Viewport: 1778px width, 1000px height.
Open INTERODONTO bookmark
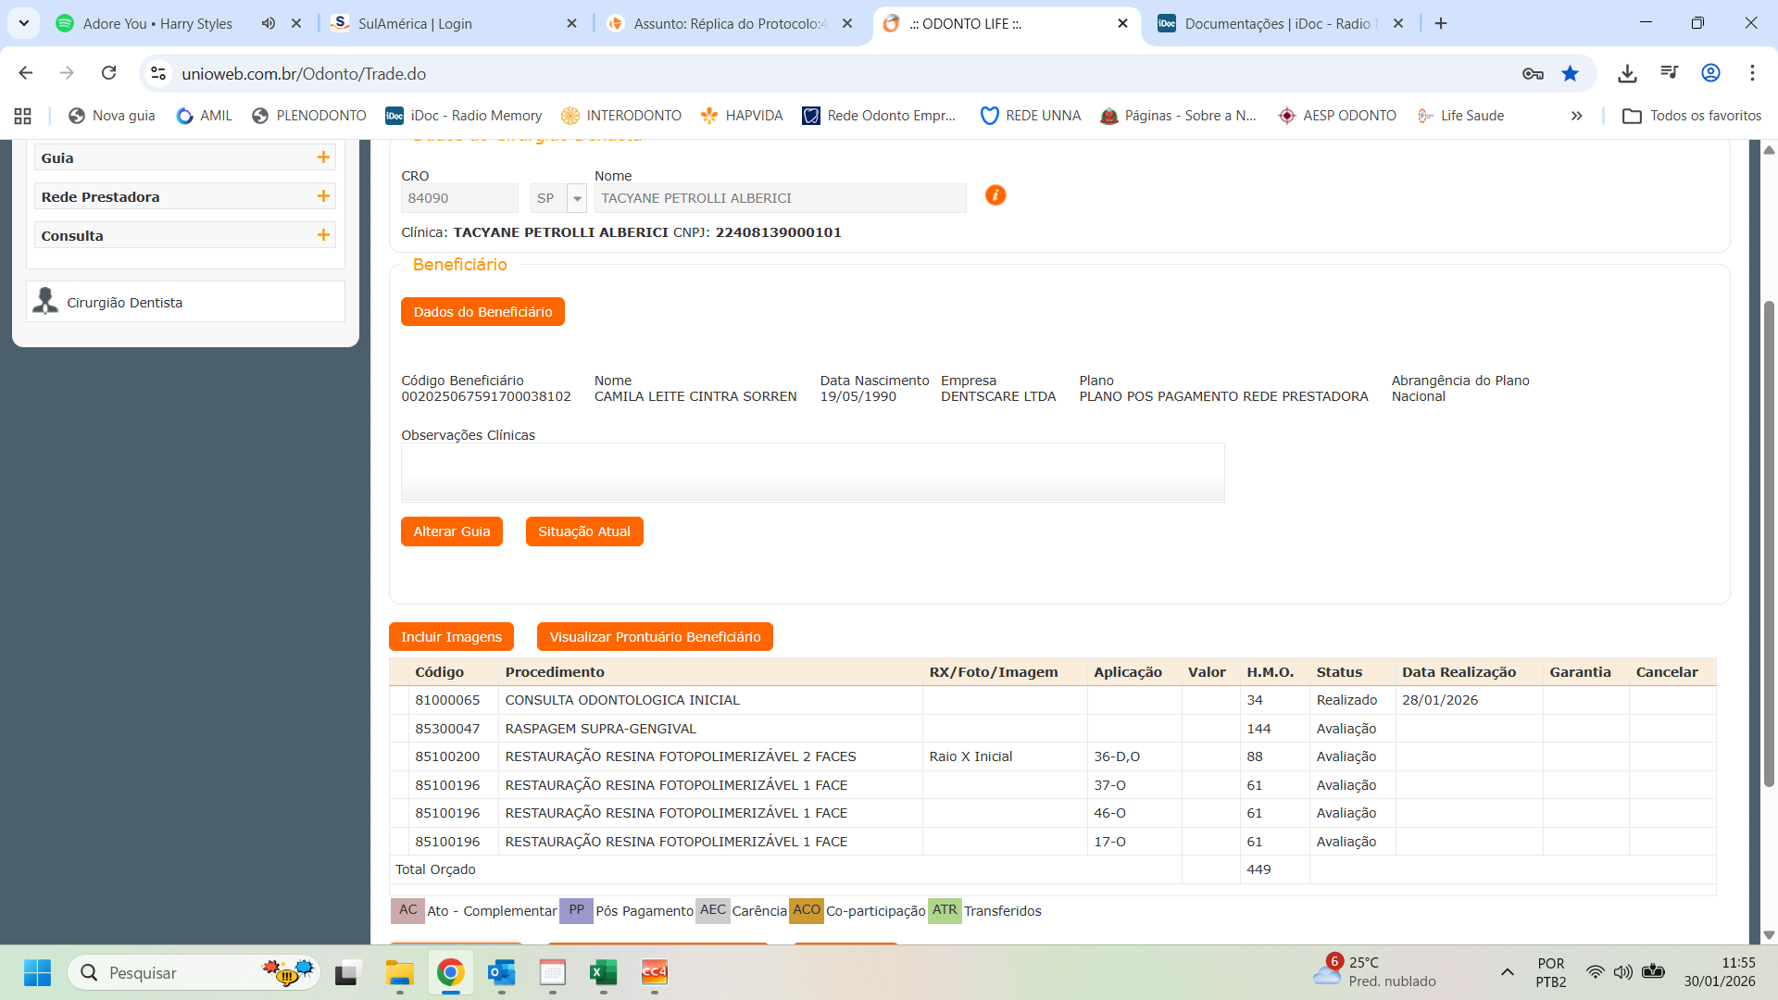click(621, 116)
